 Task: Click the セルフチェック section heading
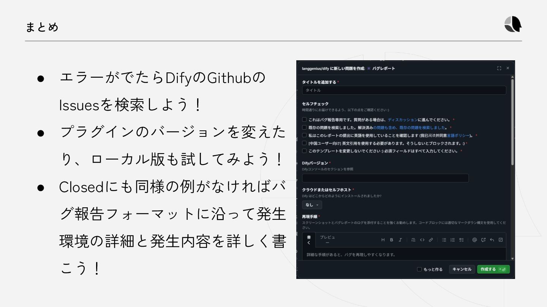click(315, 104)
